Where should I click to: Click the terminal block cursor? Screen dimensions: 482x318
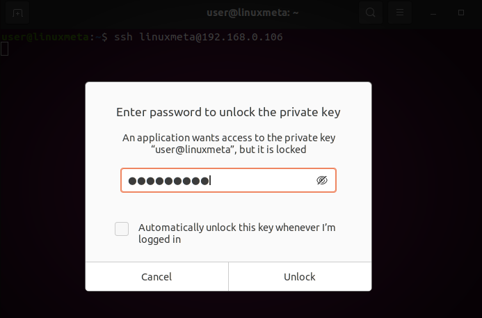(4, 49)
